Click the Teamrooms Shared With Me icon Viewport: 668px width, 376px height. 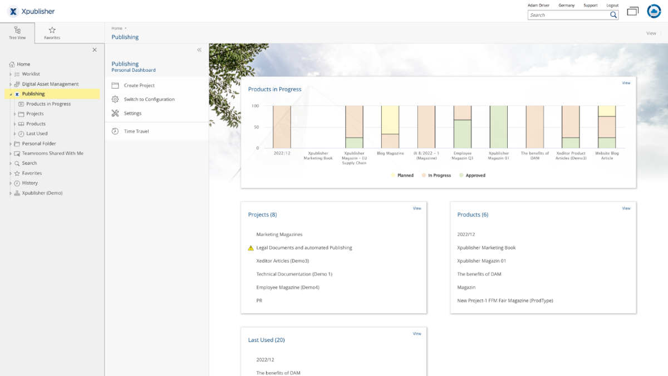(x=17, y=153)
